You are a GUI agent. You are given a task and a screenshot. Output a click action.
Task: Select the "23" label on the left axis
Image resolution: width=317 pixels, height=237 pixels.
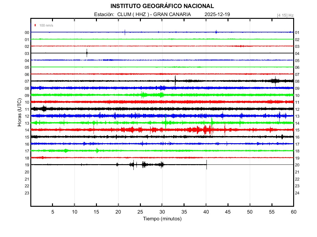pyautogui.click(x=27, y=193)
